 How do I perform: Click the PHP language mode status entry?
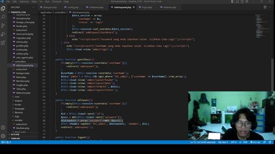click(245, 142)
